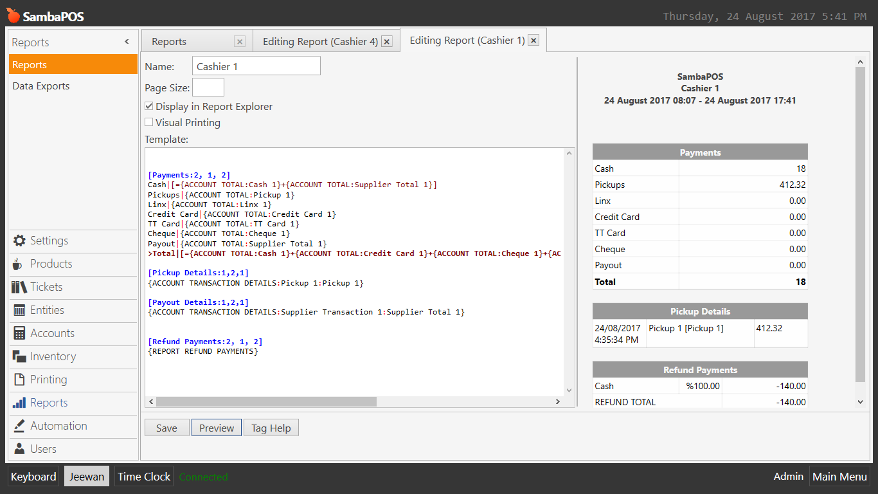
Task: Open Tag Help
Action: pyautogui.click(x=271, y=428)
